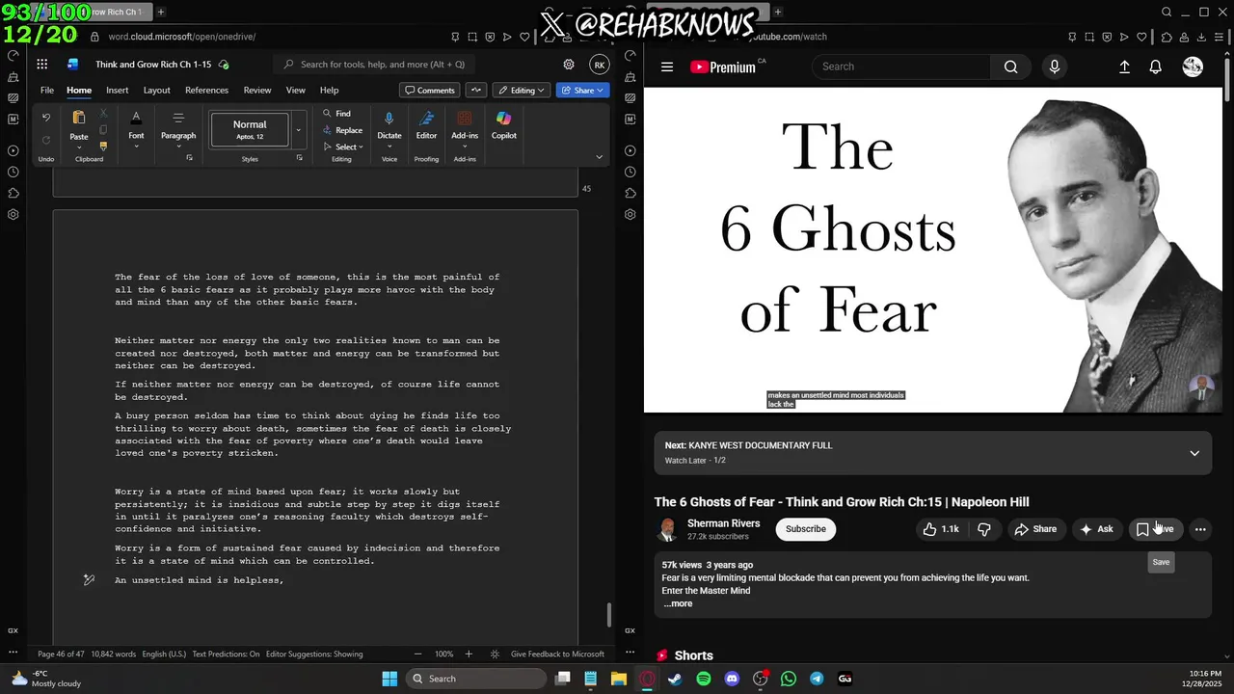Click the Word document vertical scrollbar thumb
Viewport: 1234px width, 694px height.
pyautogui.click(x=608, y=614)
